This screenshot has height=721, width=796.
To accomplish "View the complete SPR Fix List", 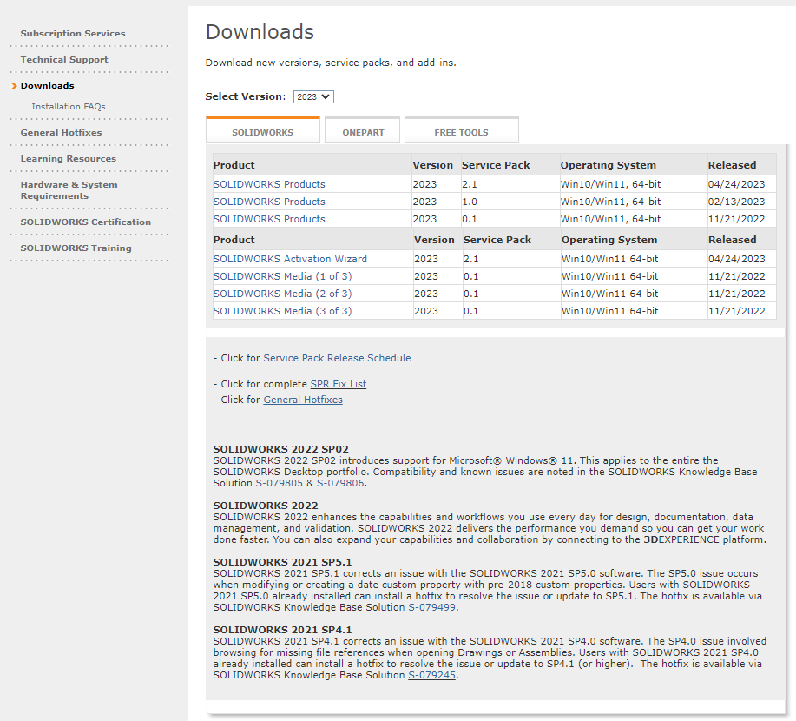I will click(338, 384).
